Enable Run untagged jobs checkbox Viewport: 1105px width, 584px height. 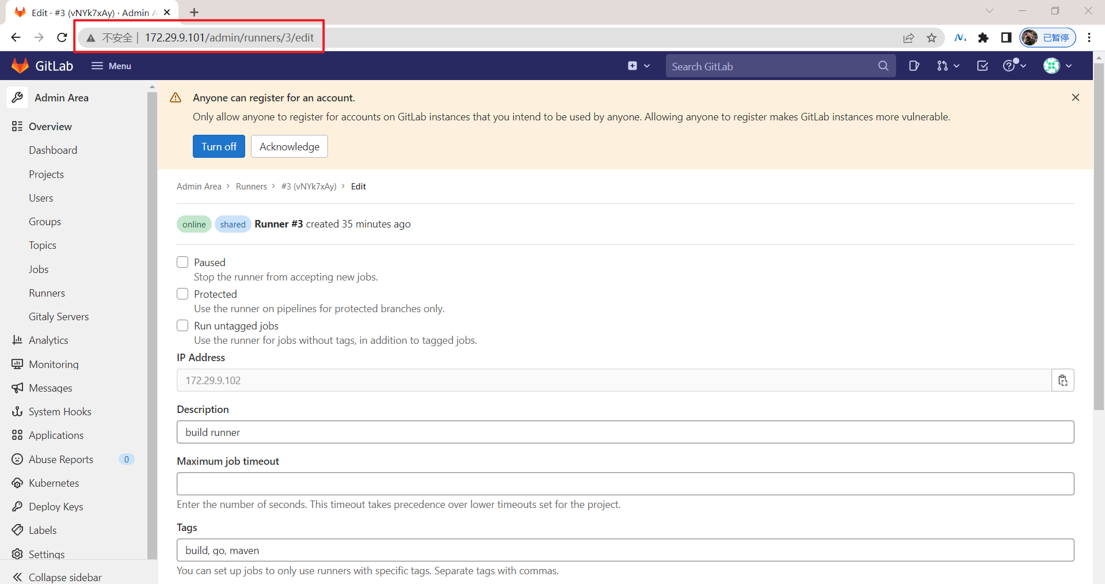182,325
